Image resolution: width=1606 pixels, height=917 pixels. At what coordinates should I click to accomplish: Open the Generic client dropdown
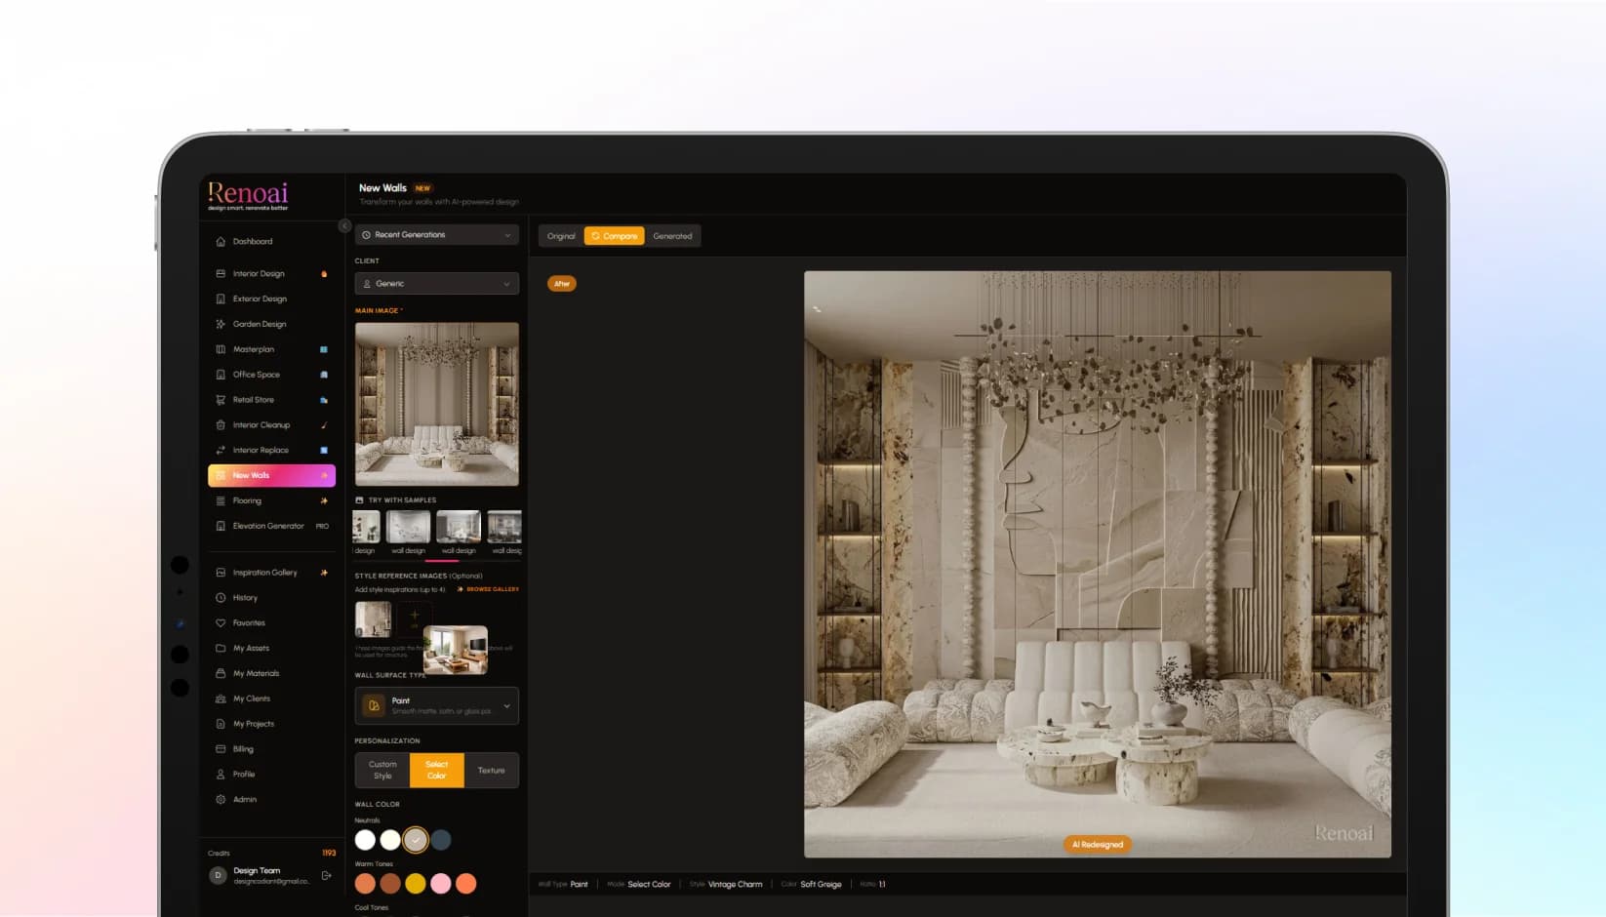(437, 284)
